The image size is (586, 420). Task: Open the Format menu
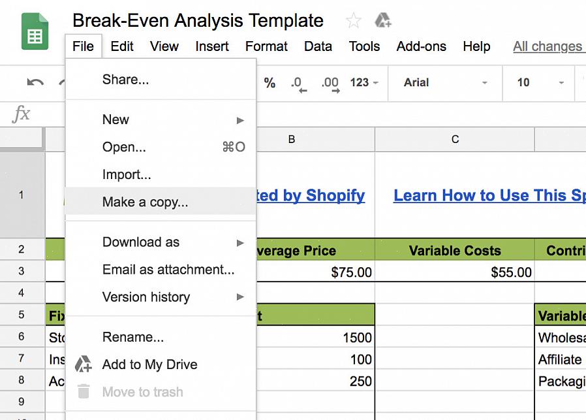(266, 46)
